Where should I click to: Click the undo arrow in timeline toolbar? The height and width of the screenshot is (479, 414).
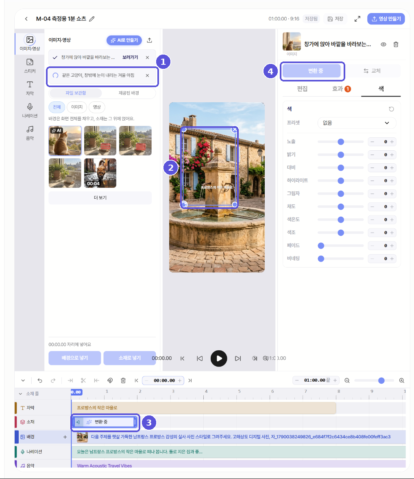40,380
